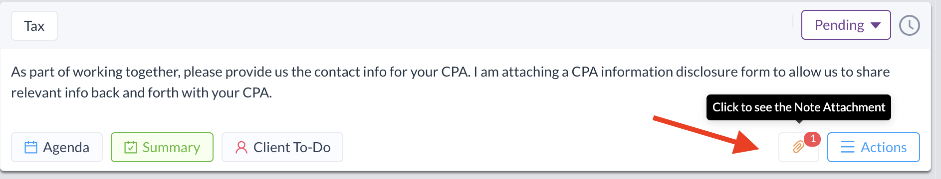Click the red person icon on Client To-Do
941x179 pixels.
point(241,147)
